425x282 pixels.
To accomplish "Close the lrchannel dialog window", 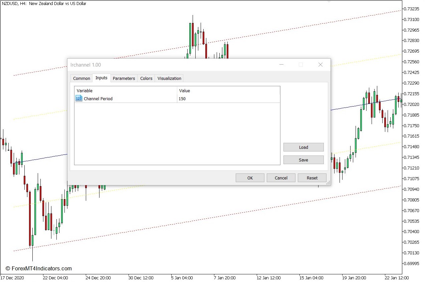I will (x=321, y=65).
